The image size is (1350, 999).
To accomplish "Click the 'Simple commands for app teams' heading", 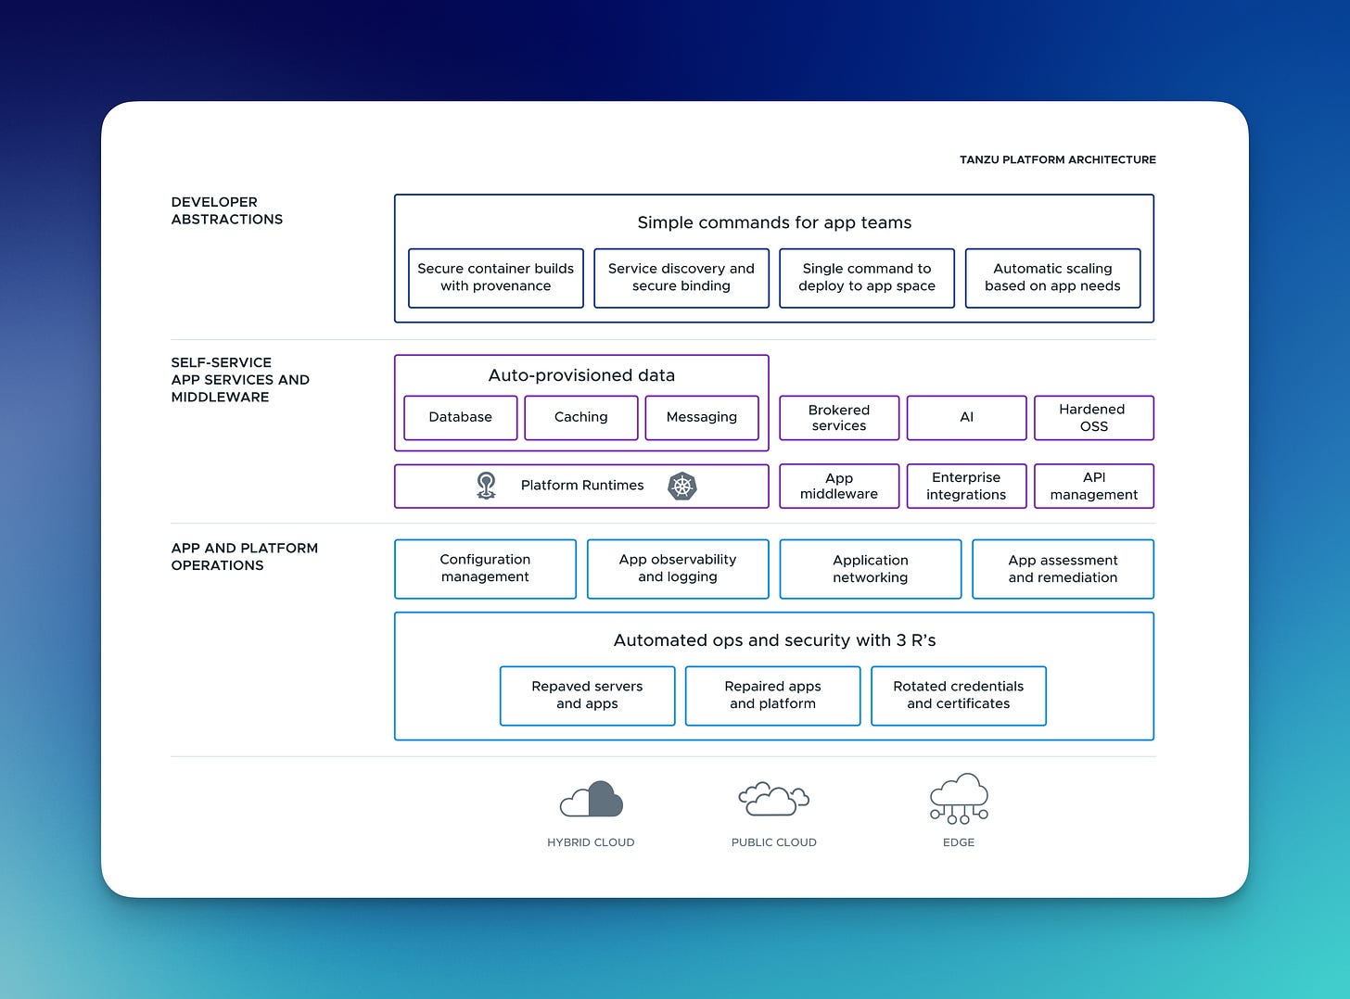I will pos(774,222).
